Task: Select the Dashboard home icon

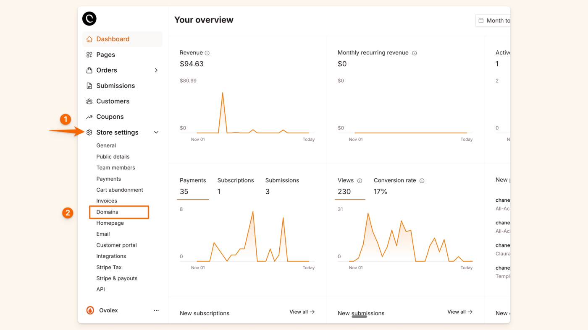Action: click(89, 39)
